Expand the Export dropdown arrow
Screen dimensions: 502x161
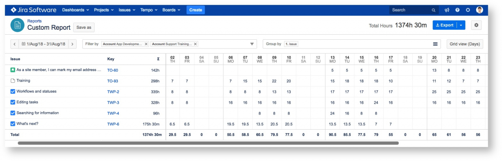click(x=461, y=25)
